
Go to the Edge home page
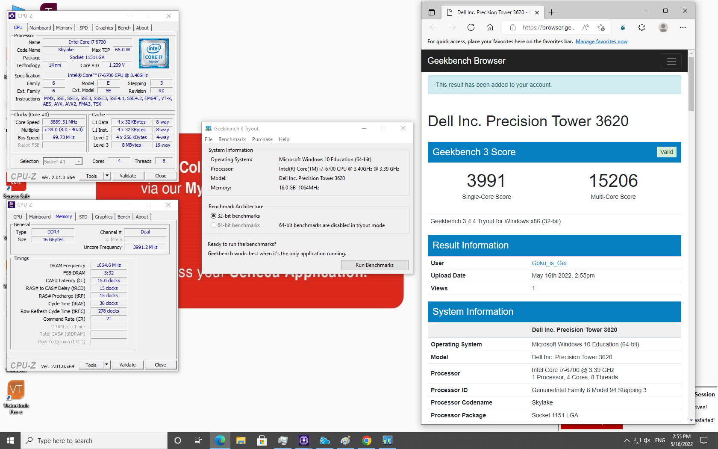[x=490, y=27]
